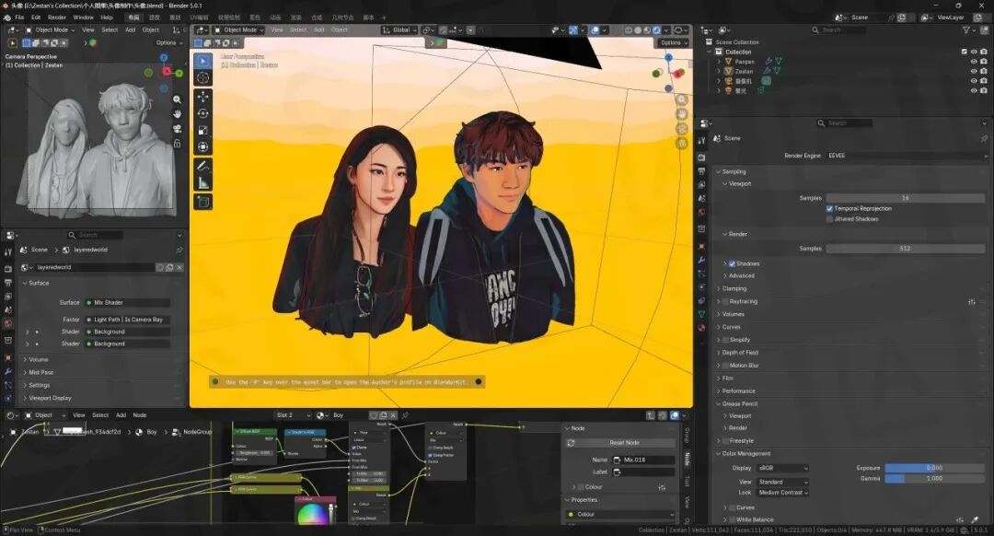Click pan hand icon in left camera viewport
Screen dimensions: 994x536
pos(177,114)
